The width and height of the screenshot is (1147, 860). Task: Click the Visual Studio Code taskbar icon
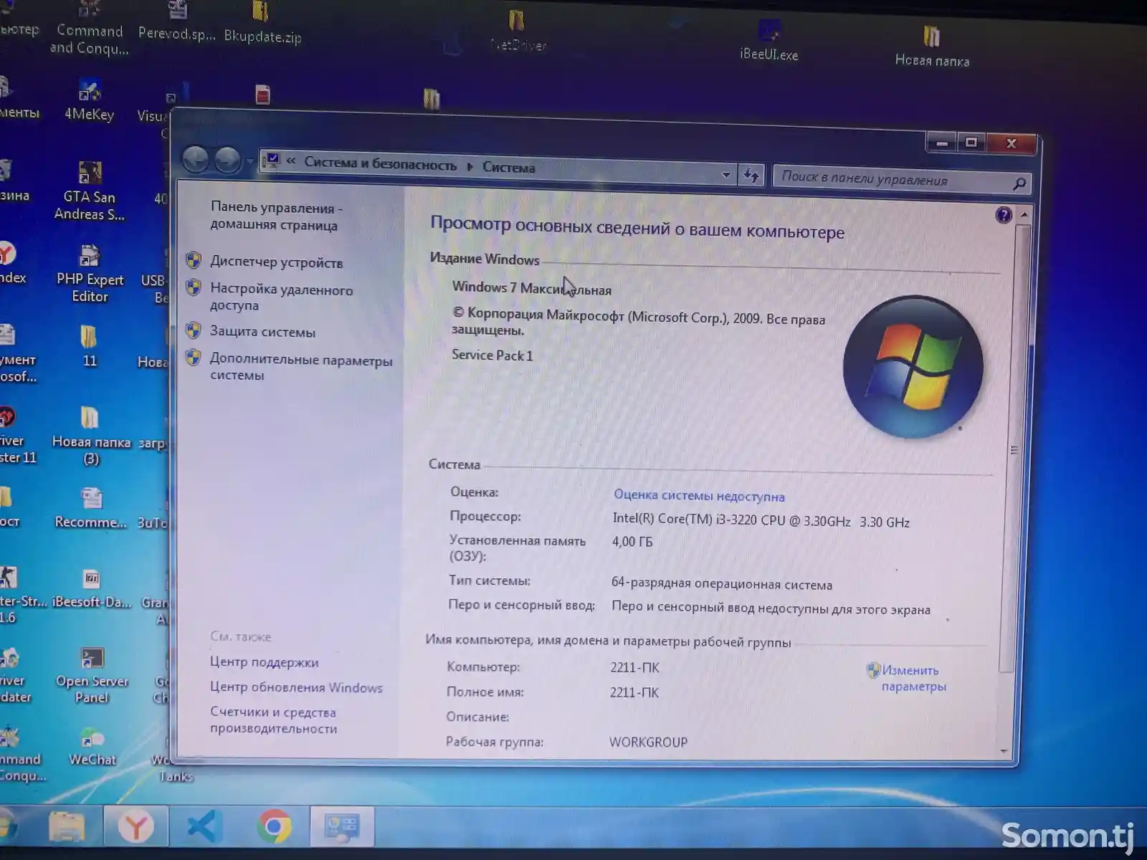(204, 827)
